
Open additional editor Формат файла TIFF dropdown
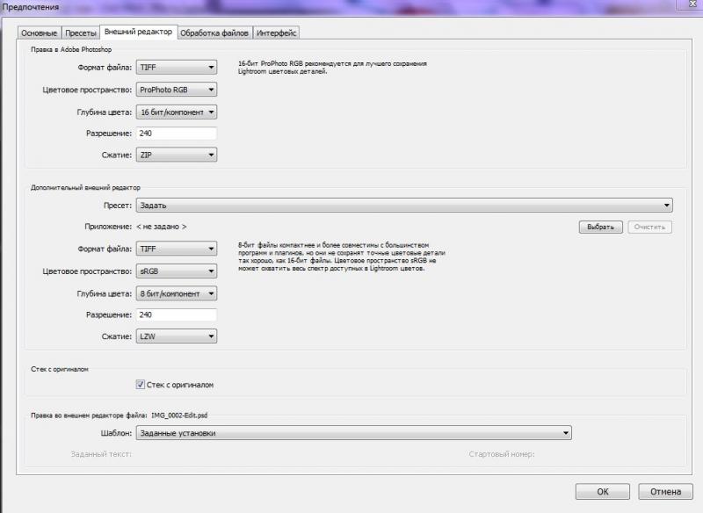point(177,249)
